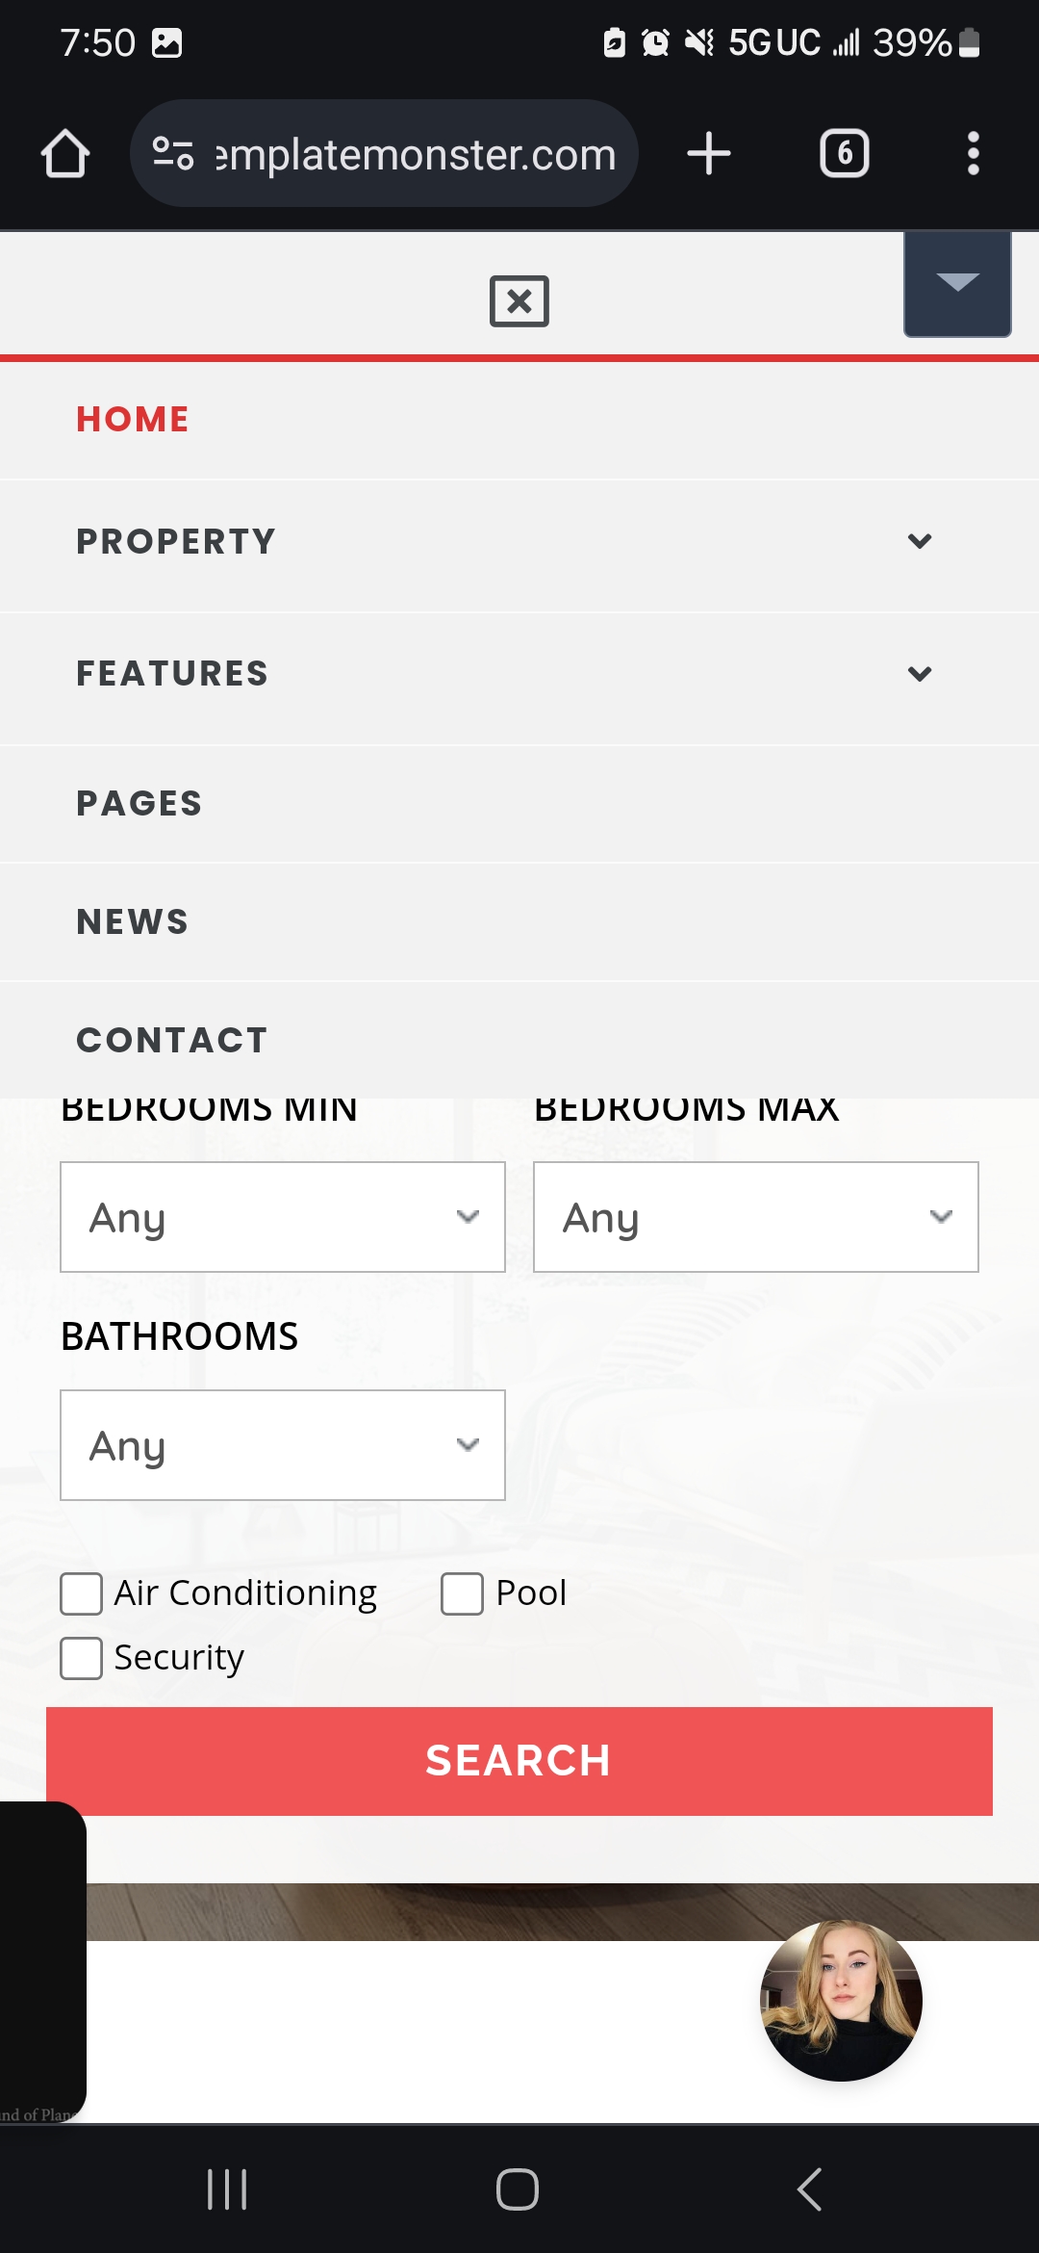
Task: Open the Bedrooms Min dropdown
Action: click(x=283, y=1217)
